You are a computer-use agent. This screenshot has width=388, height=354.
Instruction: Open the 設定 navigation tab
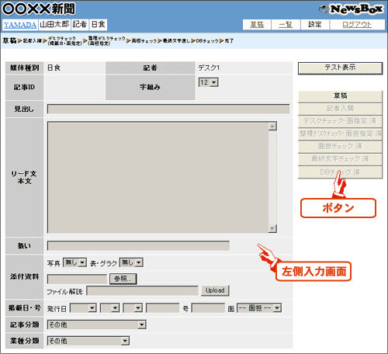[315, 25]
